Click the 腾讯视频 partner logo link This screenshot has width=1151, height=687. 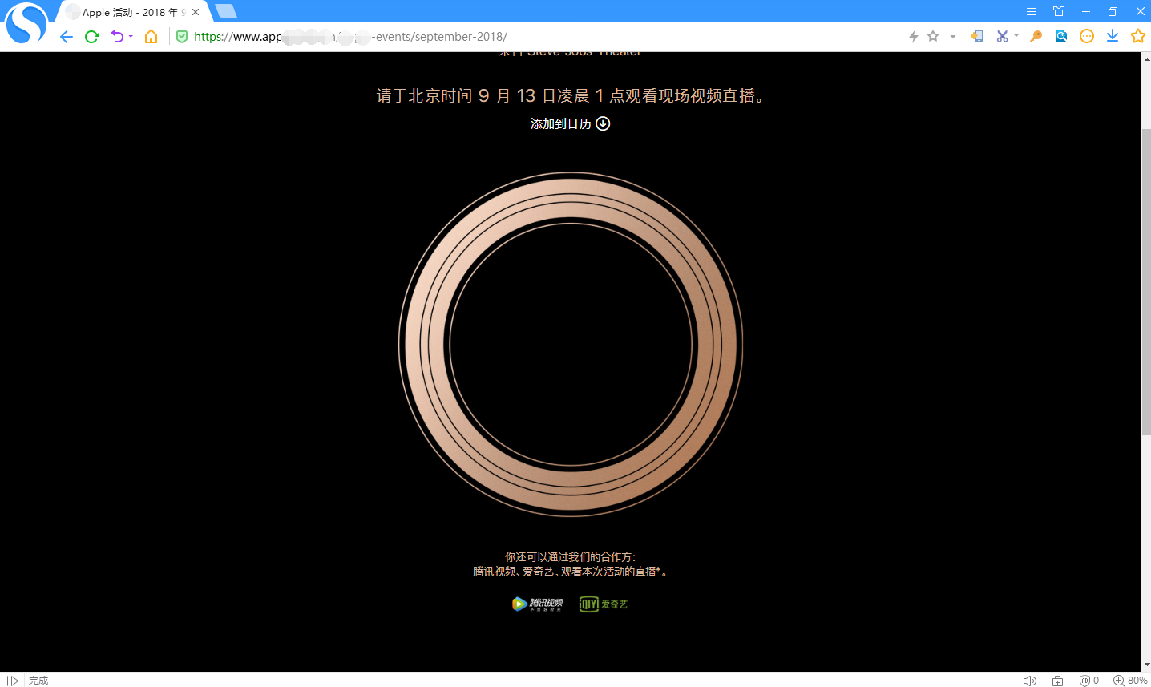click(538, 604)
